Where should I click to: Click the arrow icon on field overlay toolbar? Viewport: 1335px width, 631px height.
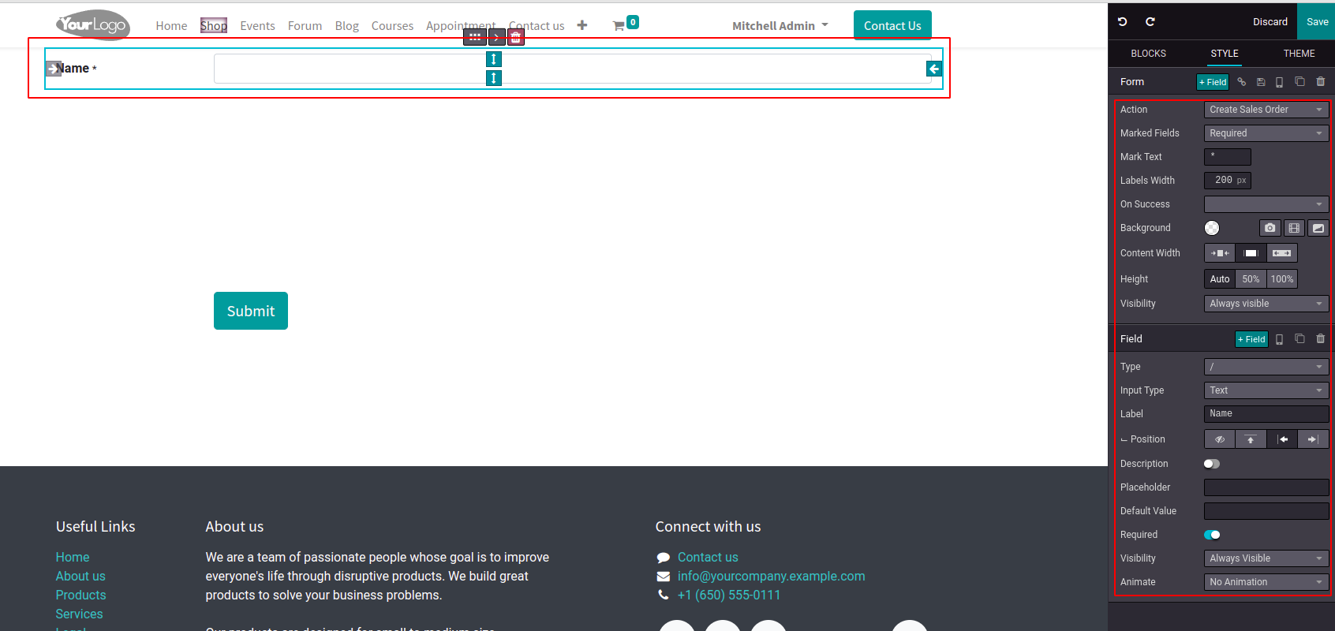point(496,37)
